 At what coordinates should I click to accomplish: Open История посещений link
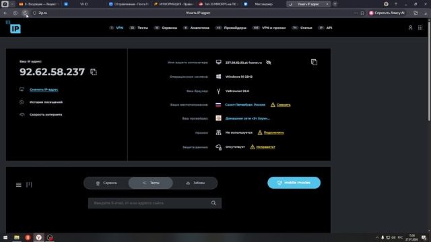click(x=46, y=102)
